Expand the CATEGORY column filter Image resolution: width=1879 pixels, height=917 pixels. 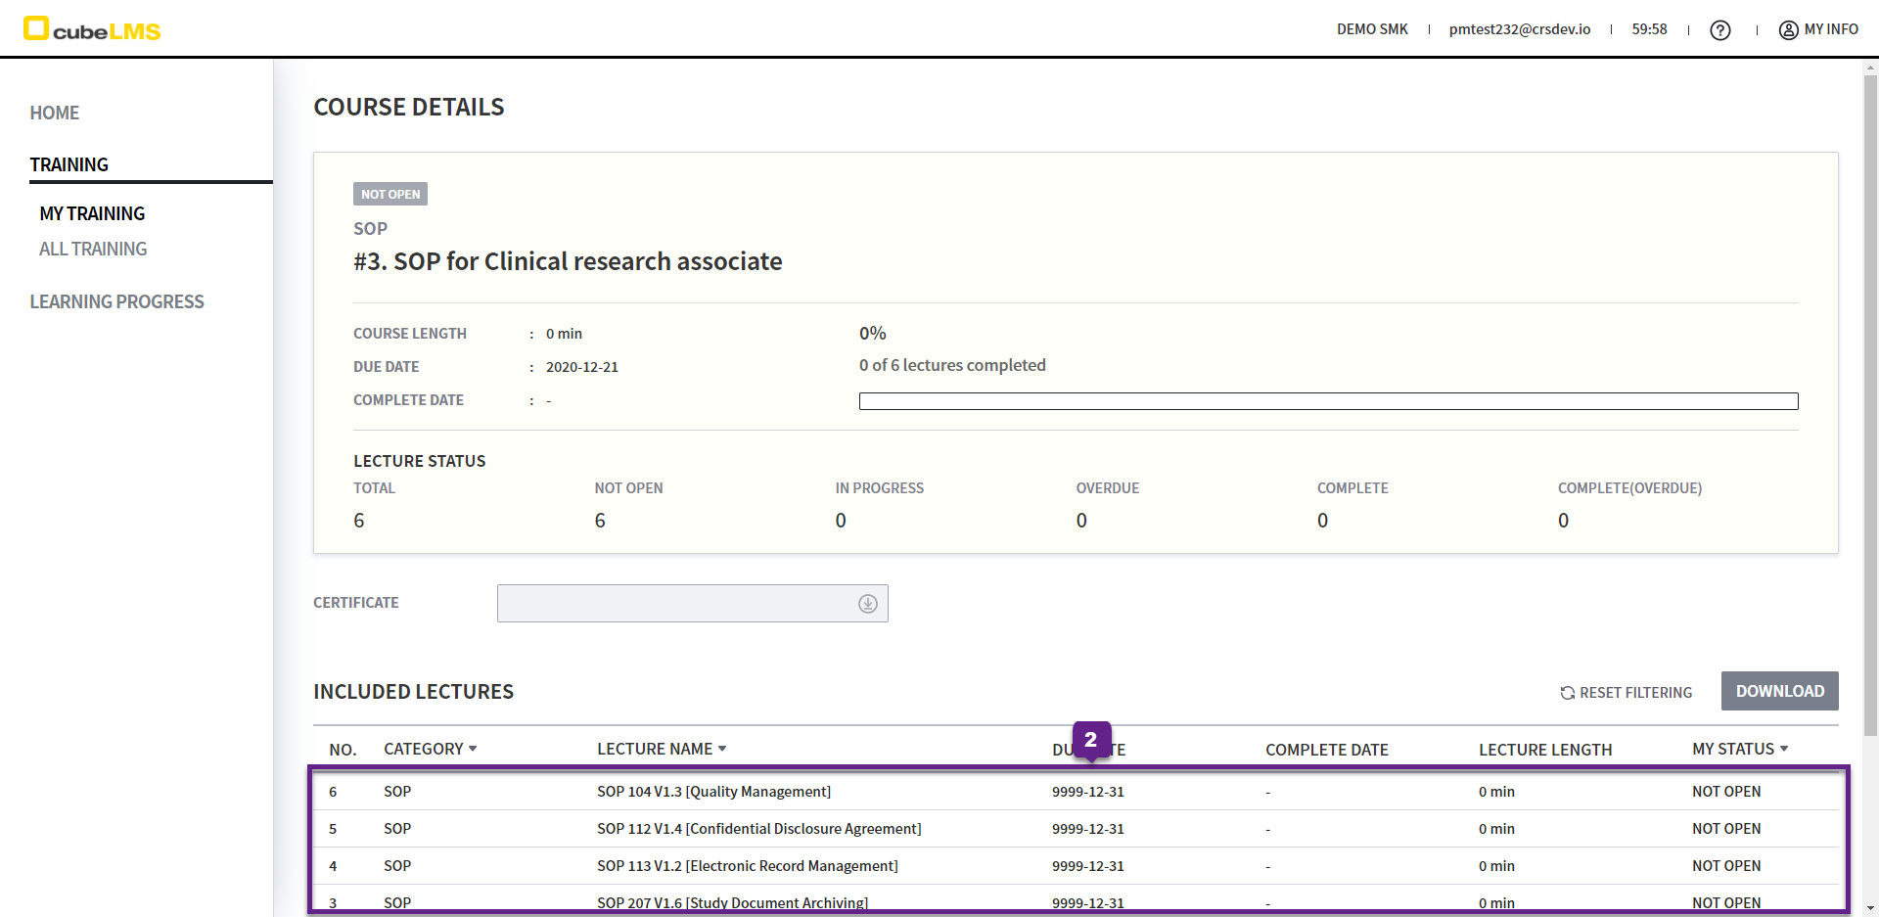coord(473,749)
